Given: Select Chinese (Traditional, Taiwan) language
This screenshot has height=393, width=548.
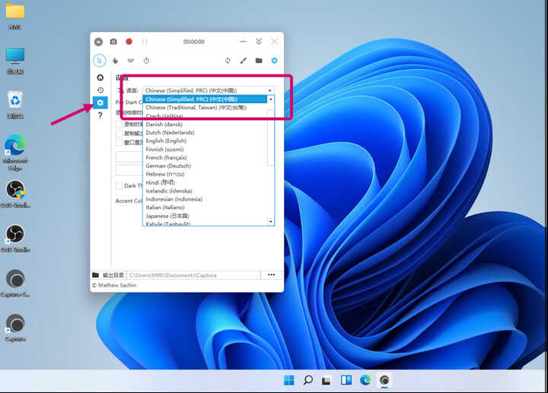Looking at the screenshot, I should point(205,107).
